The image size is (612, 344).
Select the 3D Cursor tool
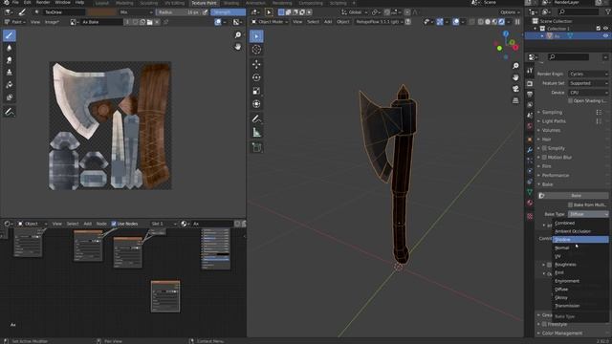click(x=256, y=50)
